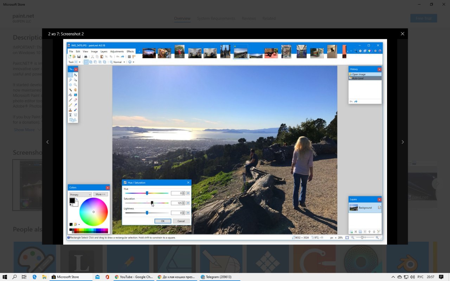Click the Hue value spinner arrows
The height and width of the screenshot is (281, 450).
(184, 193)
